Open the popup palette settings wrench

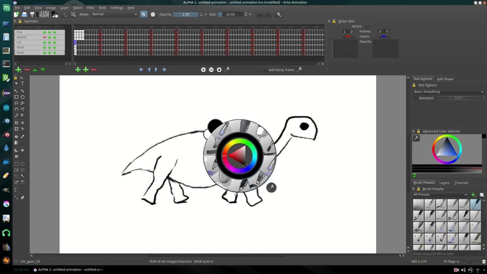271,187
